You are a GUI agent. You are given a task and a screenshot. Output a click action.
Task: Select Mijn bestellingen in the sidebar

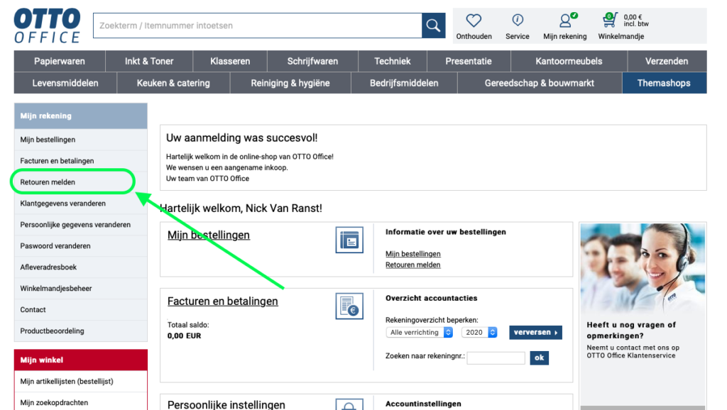point(81,140)
